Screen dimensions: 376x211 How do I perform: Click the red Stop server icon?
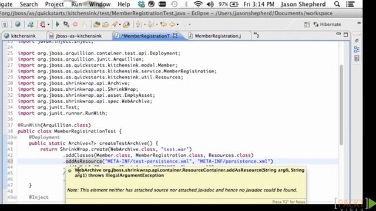click(75, 24)
